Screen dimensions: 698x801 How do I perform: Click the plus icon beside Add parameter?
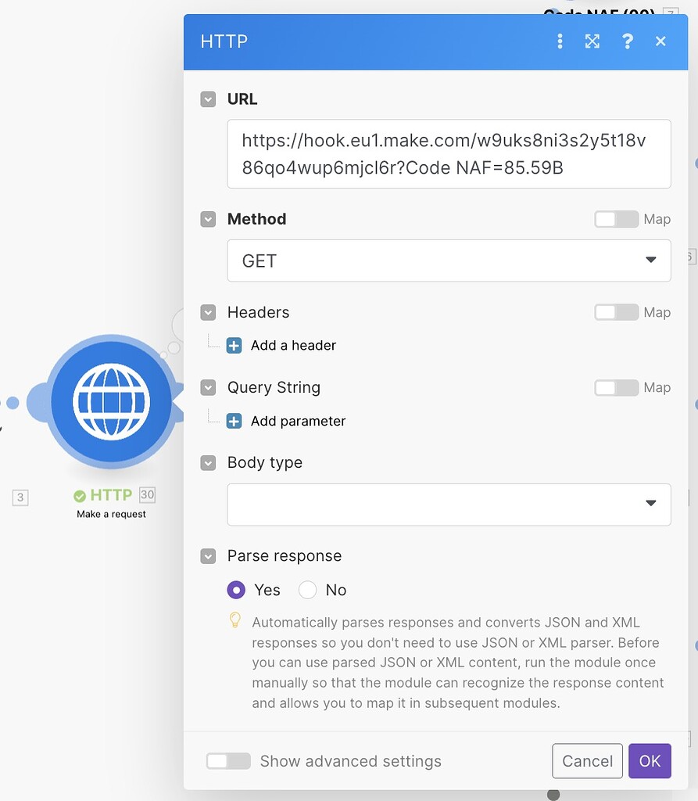[x=234, y=422]
